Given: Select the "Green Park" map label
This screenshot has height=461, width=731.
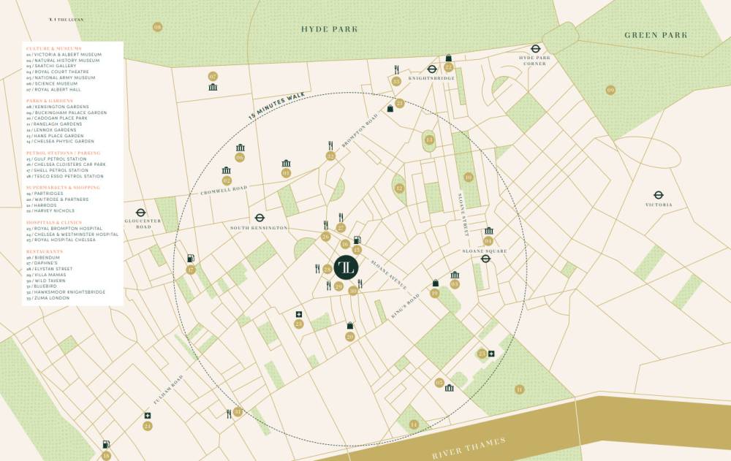Looking at the screenshot, I should (x=656, y=35).
